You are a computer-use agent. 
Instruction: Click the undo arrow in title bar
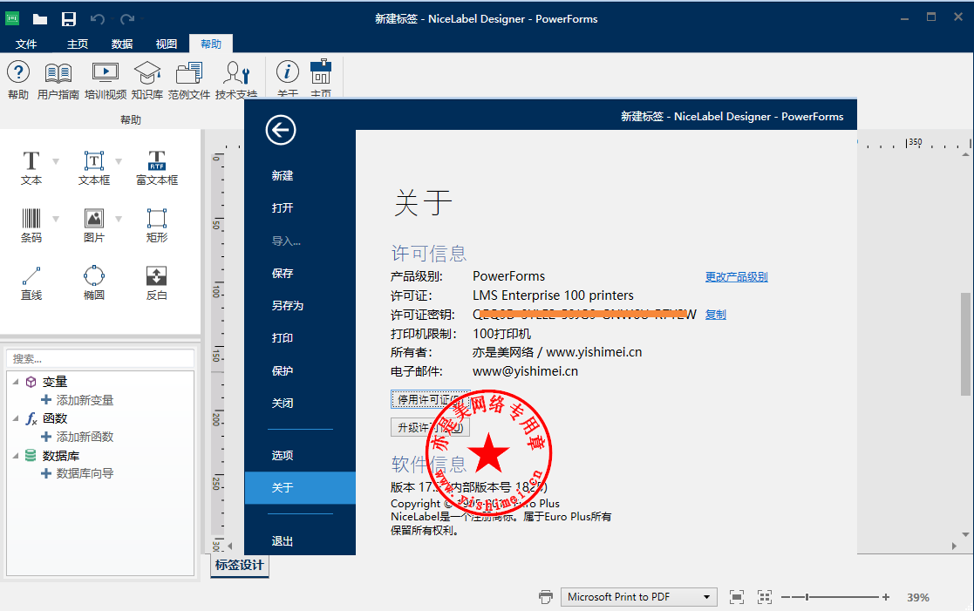(x=98, y=19)
